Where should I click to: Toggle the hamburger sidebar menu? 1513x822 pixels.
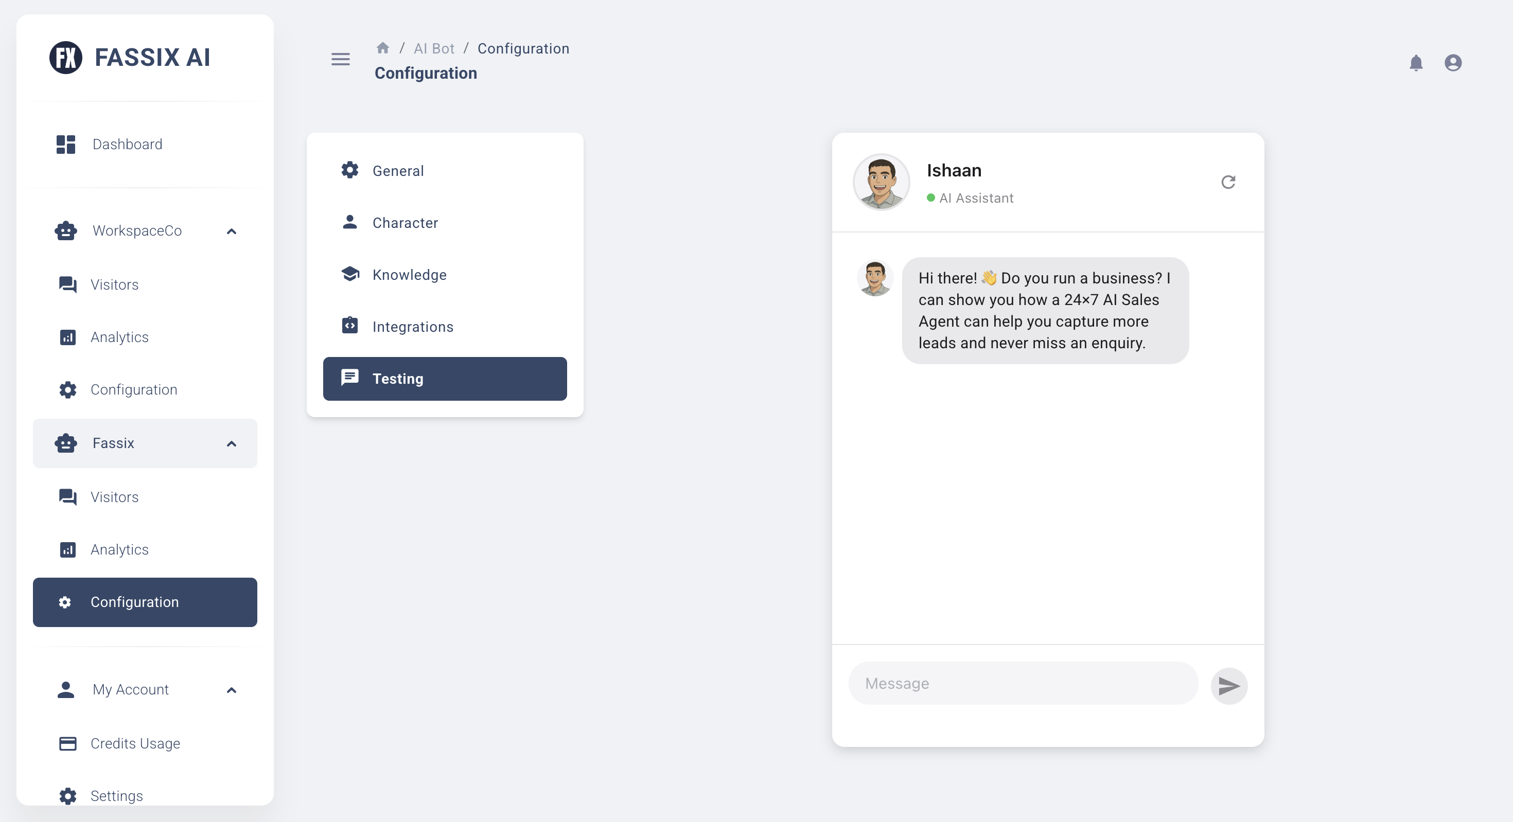340,59
